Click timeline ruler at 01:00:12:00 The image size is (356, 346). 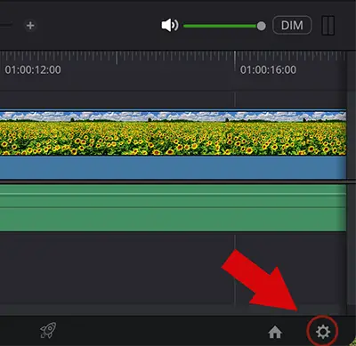coord(33,70)
